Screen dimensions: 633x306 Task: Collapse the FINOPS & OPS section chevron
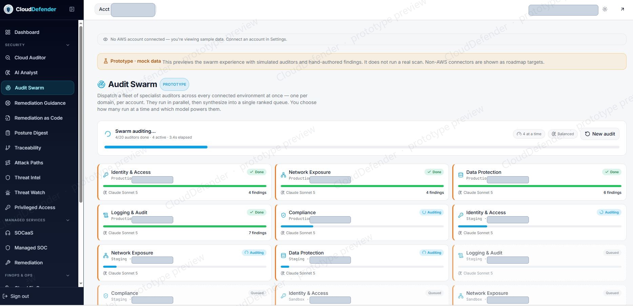point(68,276)
